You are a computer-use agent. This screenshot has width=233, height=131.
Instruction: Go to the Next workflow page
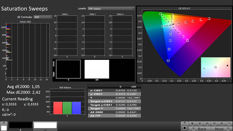tap(219, 129)
